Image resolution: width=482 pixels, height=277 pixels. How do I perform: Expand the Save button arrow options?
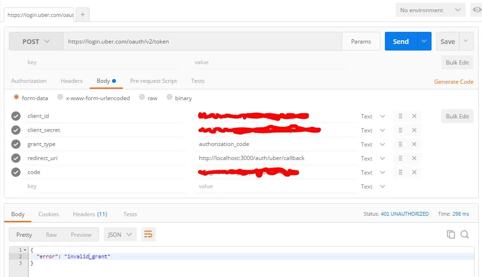(x=466, y=41)
